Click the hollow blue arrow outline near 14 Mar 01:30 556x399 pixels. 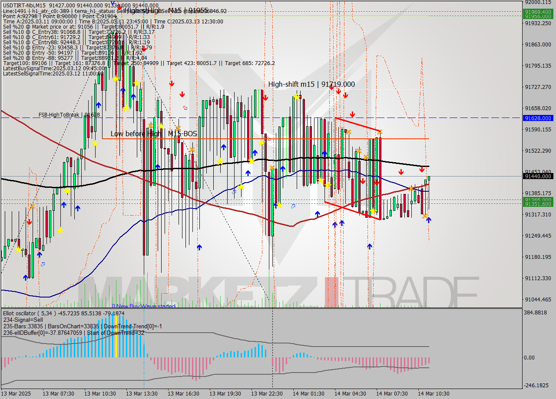click(292, 207)
